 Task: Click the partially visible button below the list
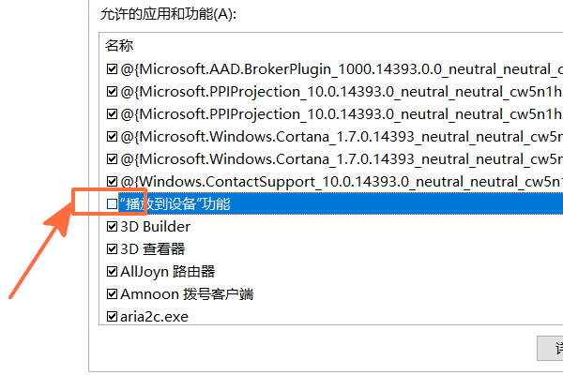tap(550, 348)
